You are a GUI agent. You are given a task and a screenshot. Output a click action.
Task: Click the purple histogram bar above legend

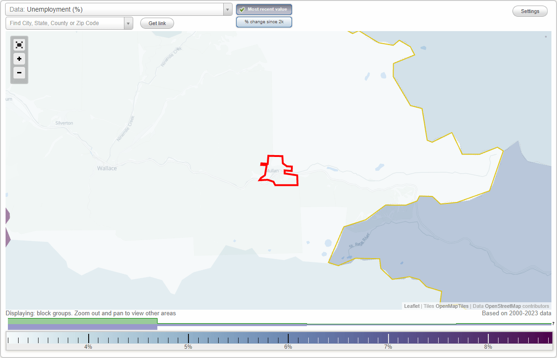point(83,327)
